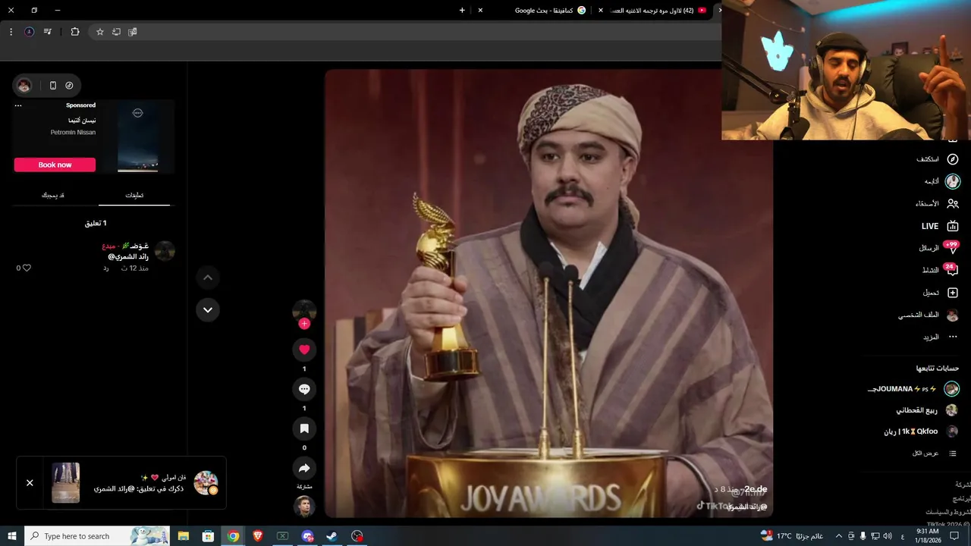Reply (رد) to the comment
971x546 pixels.
106,268
